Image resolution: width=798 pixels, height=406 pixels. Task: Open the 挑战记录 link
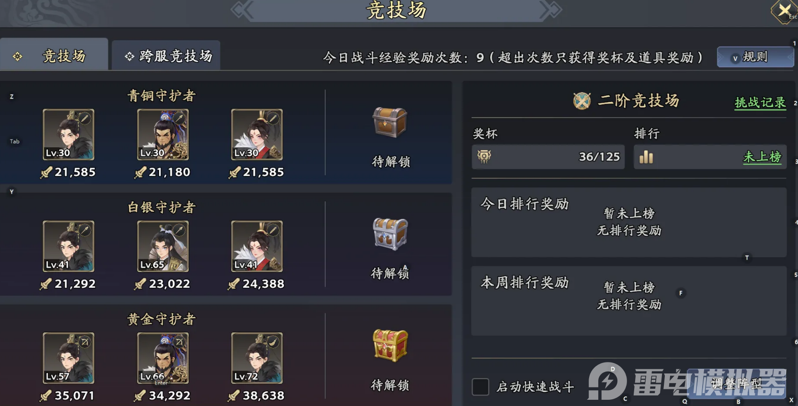coord(760,102)
